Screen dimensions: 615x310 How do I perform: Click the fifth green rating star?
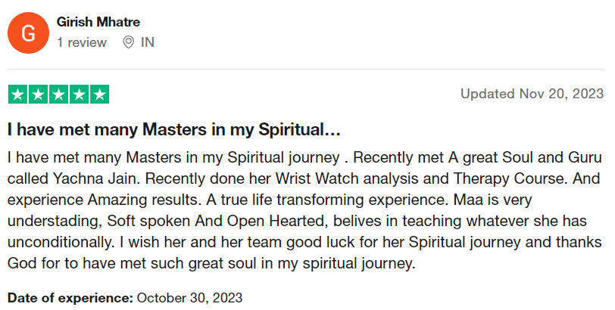pyautogui.click(x=100, y=95)
